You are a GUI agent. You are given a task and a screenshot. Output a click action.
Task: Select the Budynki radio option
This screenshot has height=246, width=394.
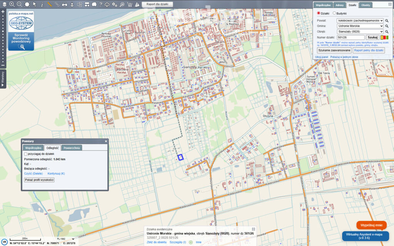tap(334, 13)
